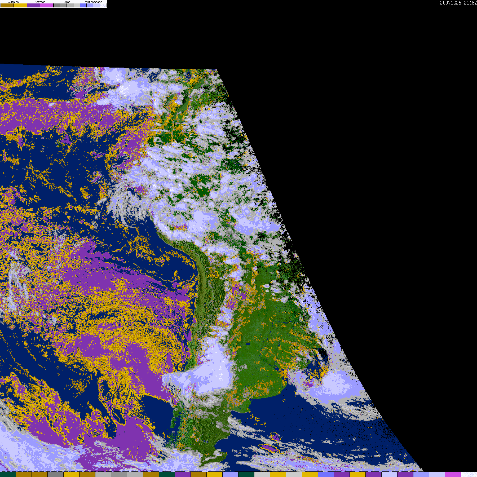Click the 'Cirros' legend label

click(67, 2)
